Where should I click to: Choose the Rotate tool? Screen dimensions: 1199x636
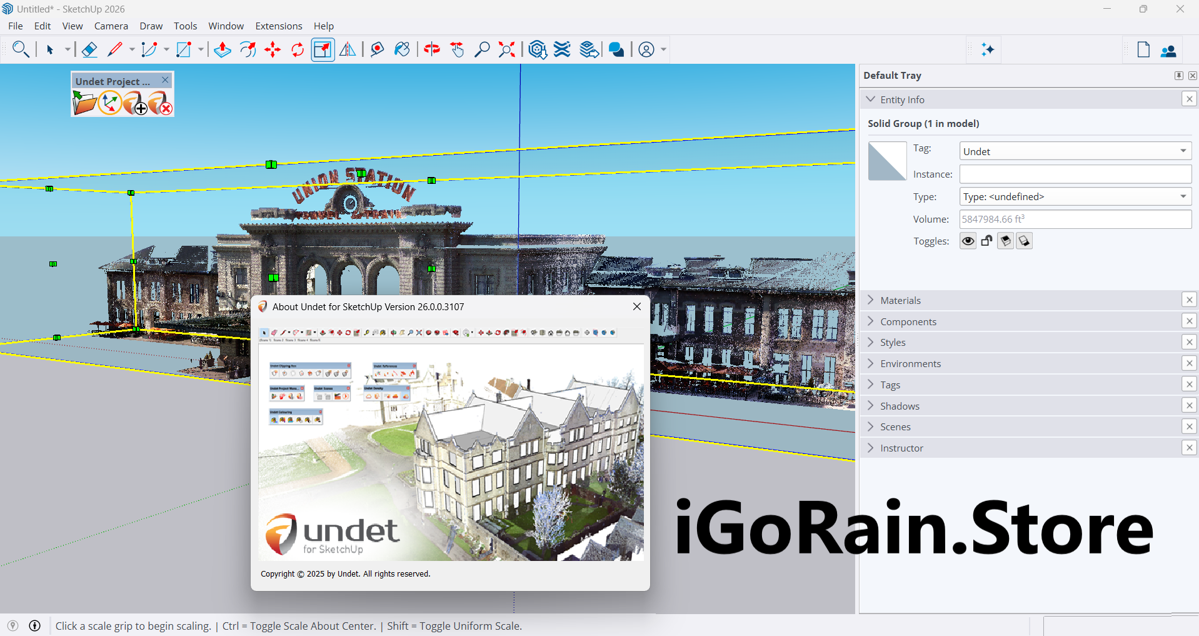click(x=298, y=49)
